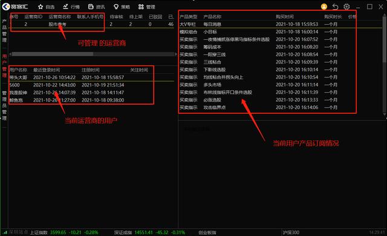The height and width of the screenshot is (236, 387).
Task: Select the 每日消息 product row
Action: point(281,24)
